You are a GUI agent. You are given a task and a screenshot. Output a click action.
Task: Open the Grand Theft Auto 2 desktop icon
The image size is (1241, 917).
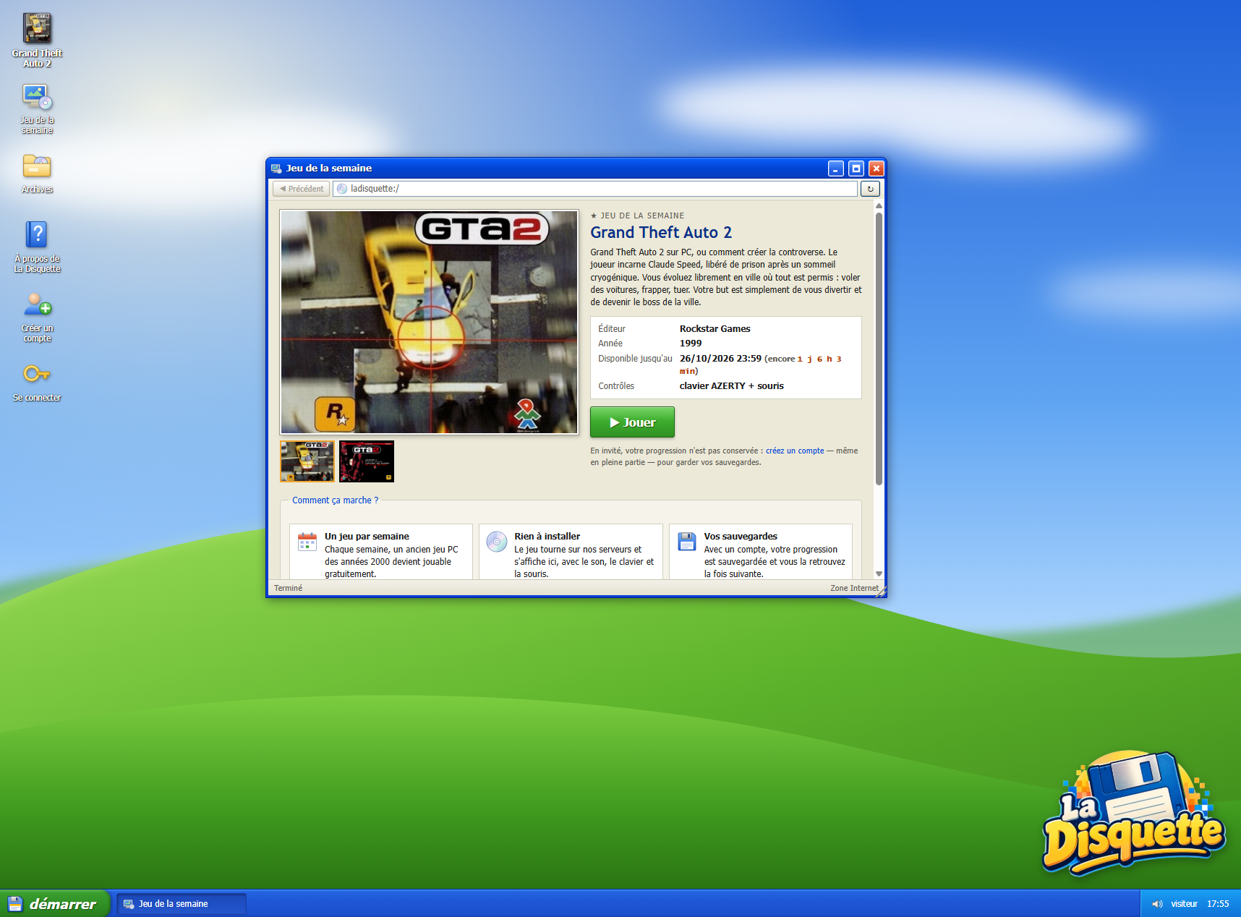point(37,40)
